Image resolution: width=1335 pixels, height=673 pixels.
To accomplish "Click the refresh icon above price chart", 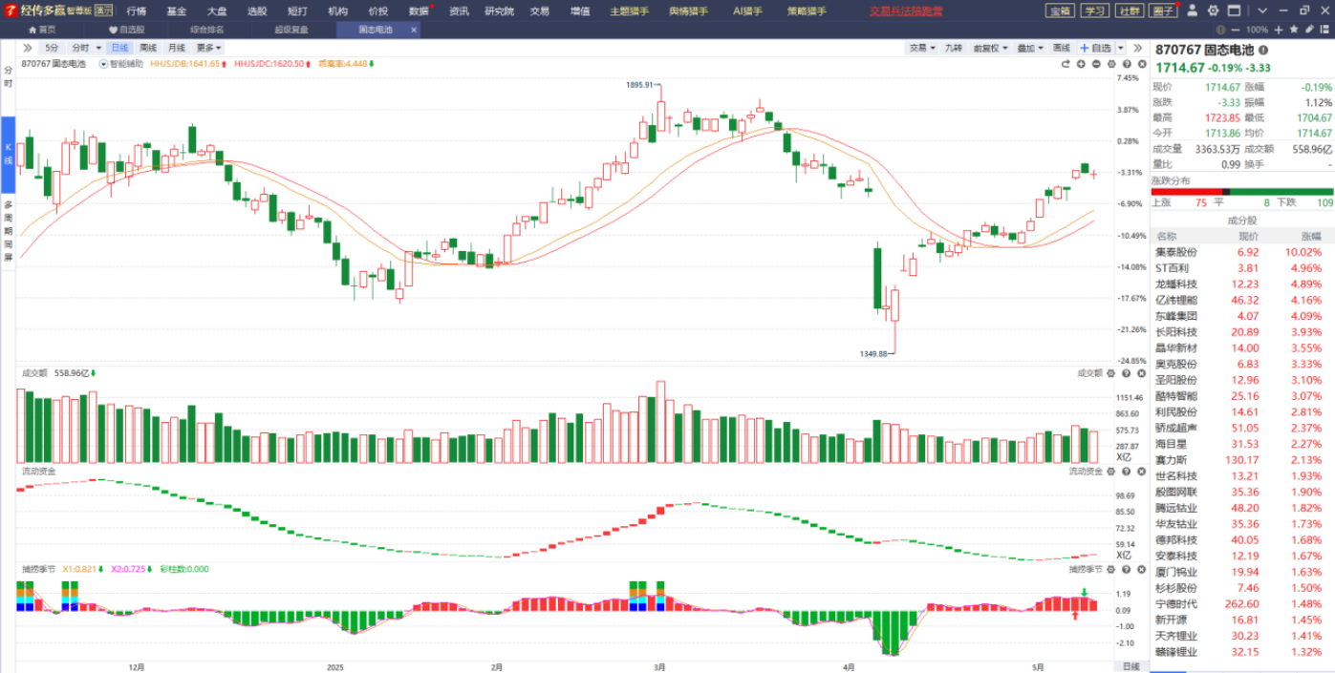I will [1066, 64].
